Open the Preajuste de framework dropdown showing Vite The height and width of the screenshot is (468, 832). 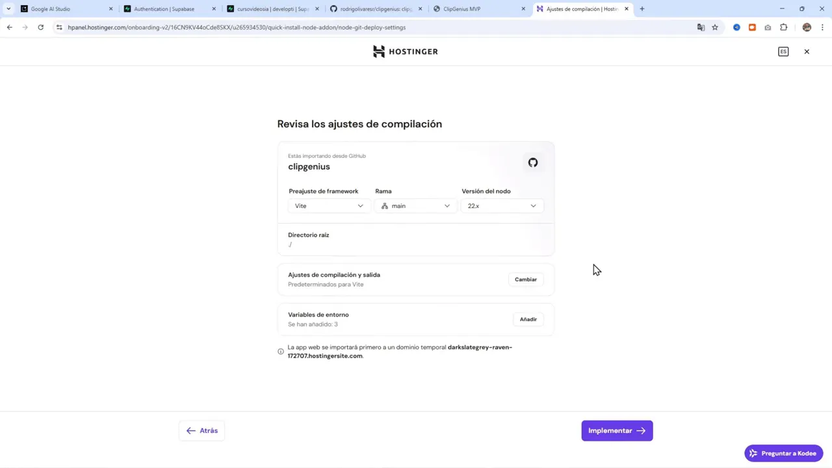[328, 205]
